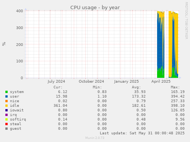Click the red steal legend swatch
The width and height of the screenshot is (190, 142).
click(x=6, y=124)
